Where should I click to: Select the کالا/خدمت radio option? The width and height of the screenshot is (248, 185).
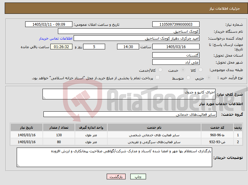click(x=160, y=70)
